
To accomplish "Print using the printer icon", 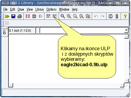I will pyautogui.click(x=20, y=16).
